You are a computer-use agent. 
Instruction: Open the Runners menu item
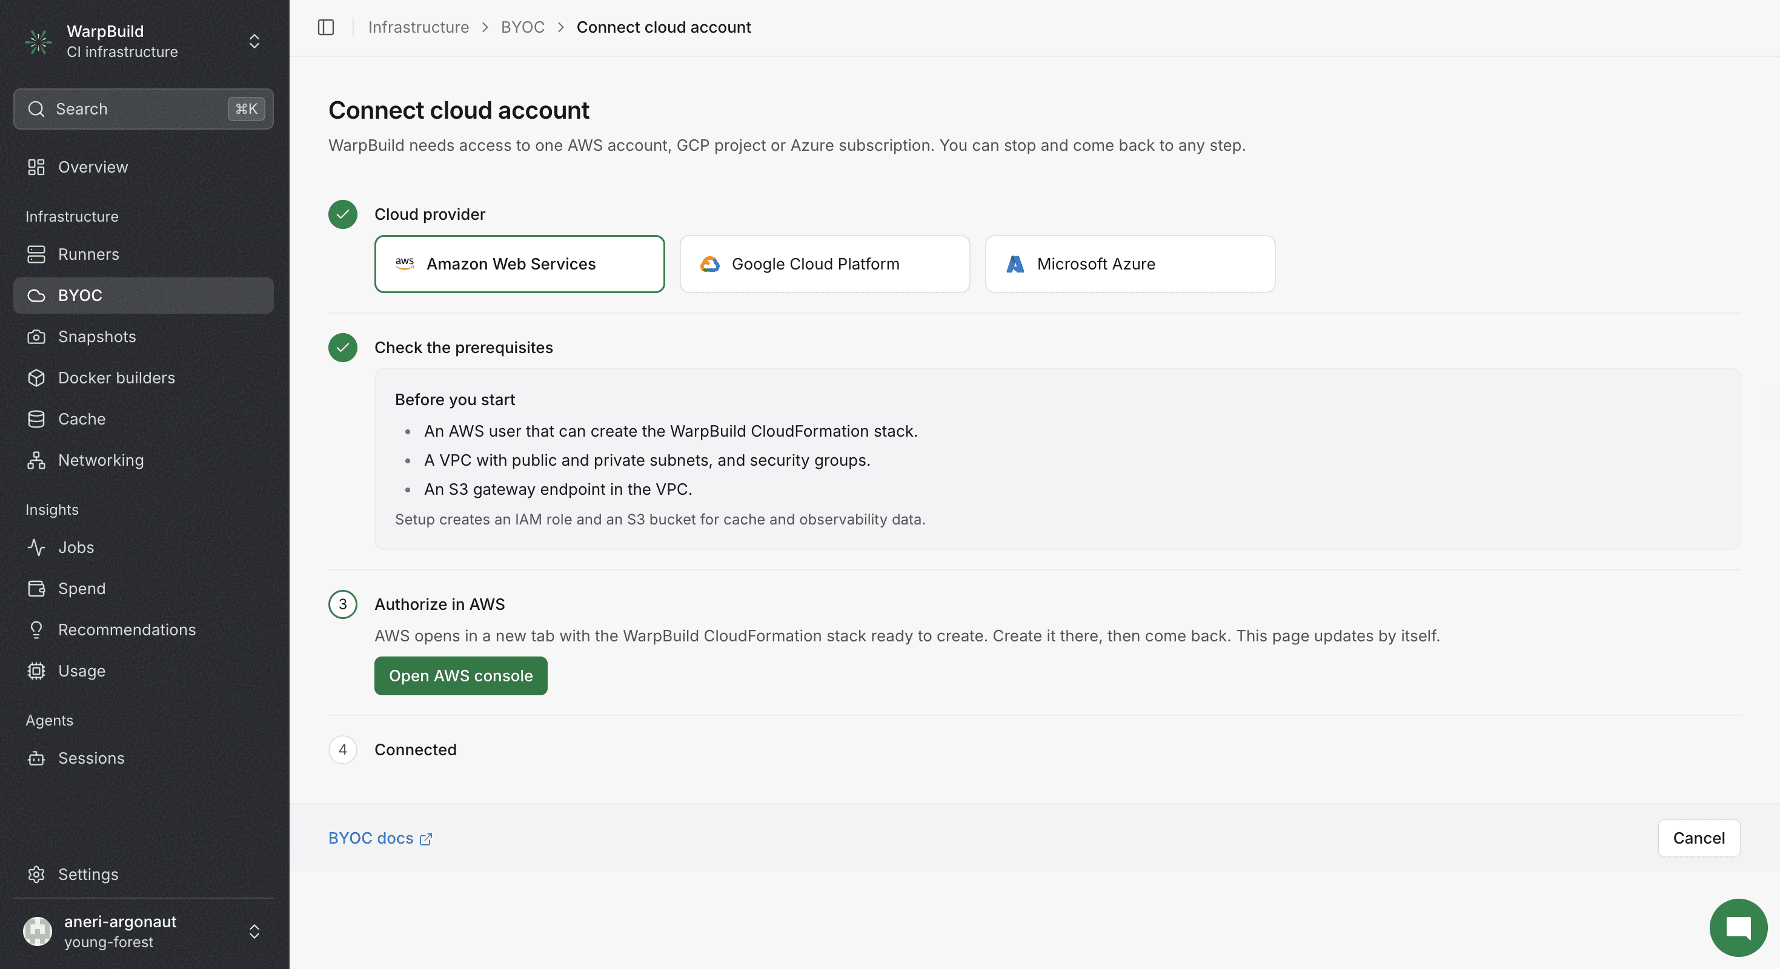pyautogui.click(x=143, y=254)
